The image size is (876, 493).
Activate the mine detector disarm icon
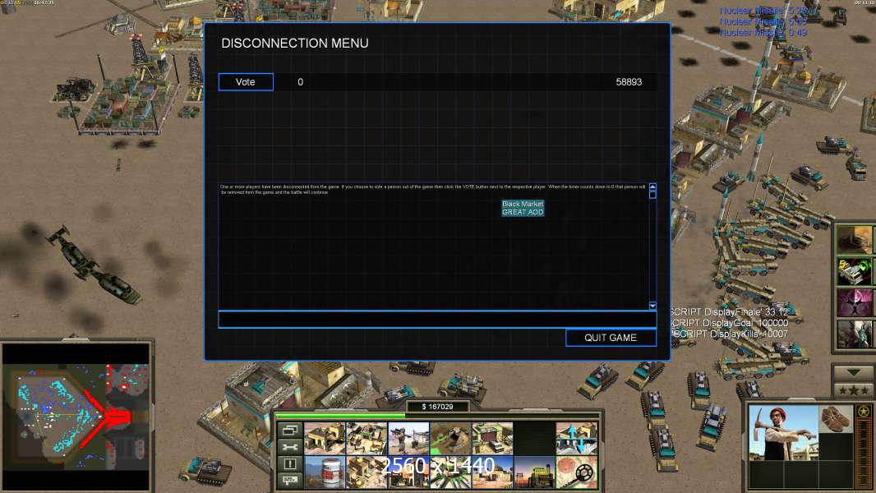click(576, 472)
